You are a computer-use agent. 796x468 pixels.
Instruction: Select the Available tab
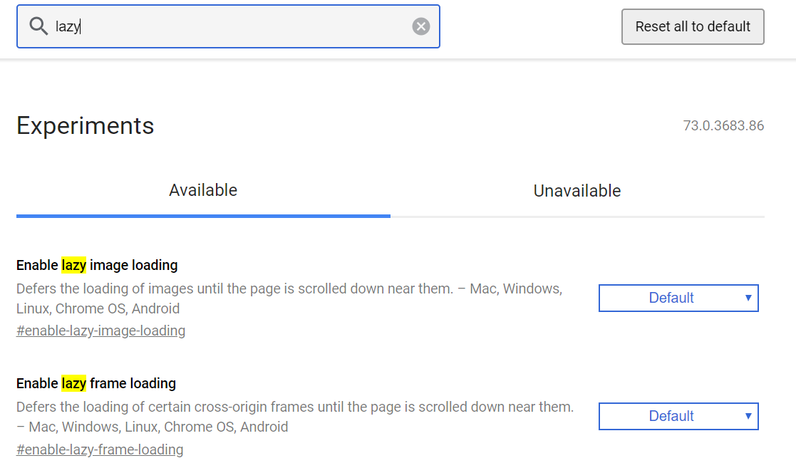point(202,190)
